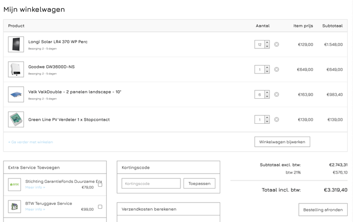Decrease quantity of Green Line PV Verdeler

pos(267,121)
